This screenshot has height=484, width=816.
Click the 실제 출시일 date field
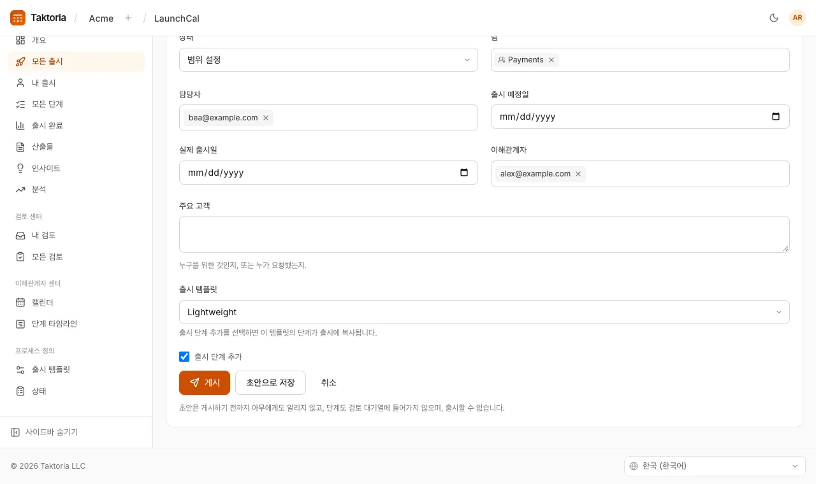(328, 173)
